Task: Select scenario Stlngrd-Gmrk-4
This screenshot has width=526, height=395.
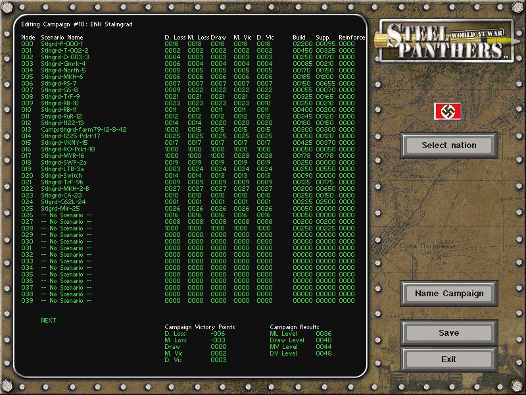Action: point(63,63)
